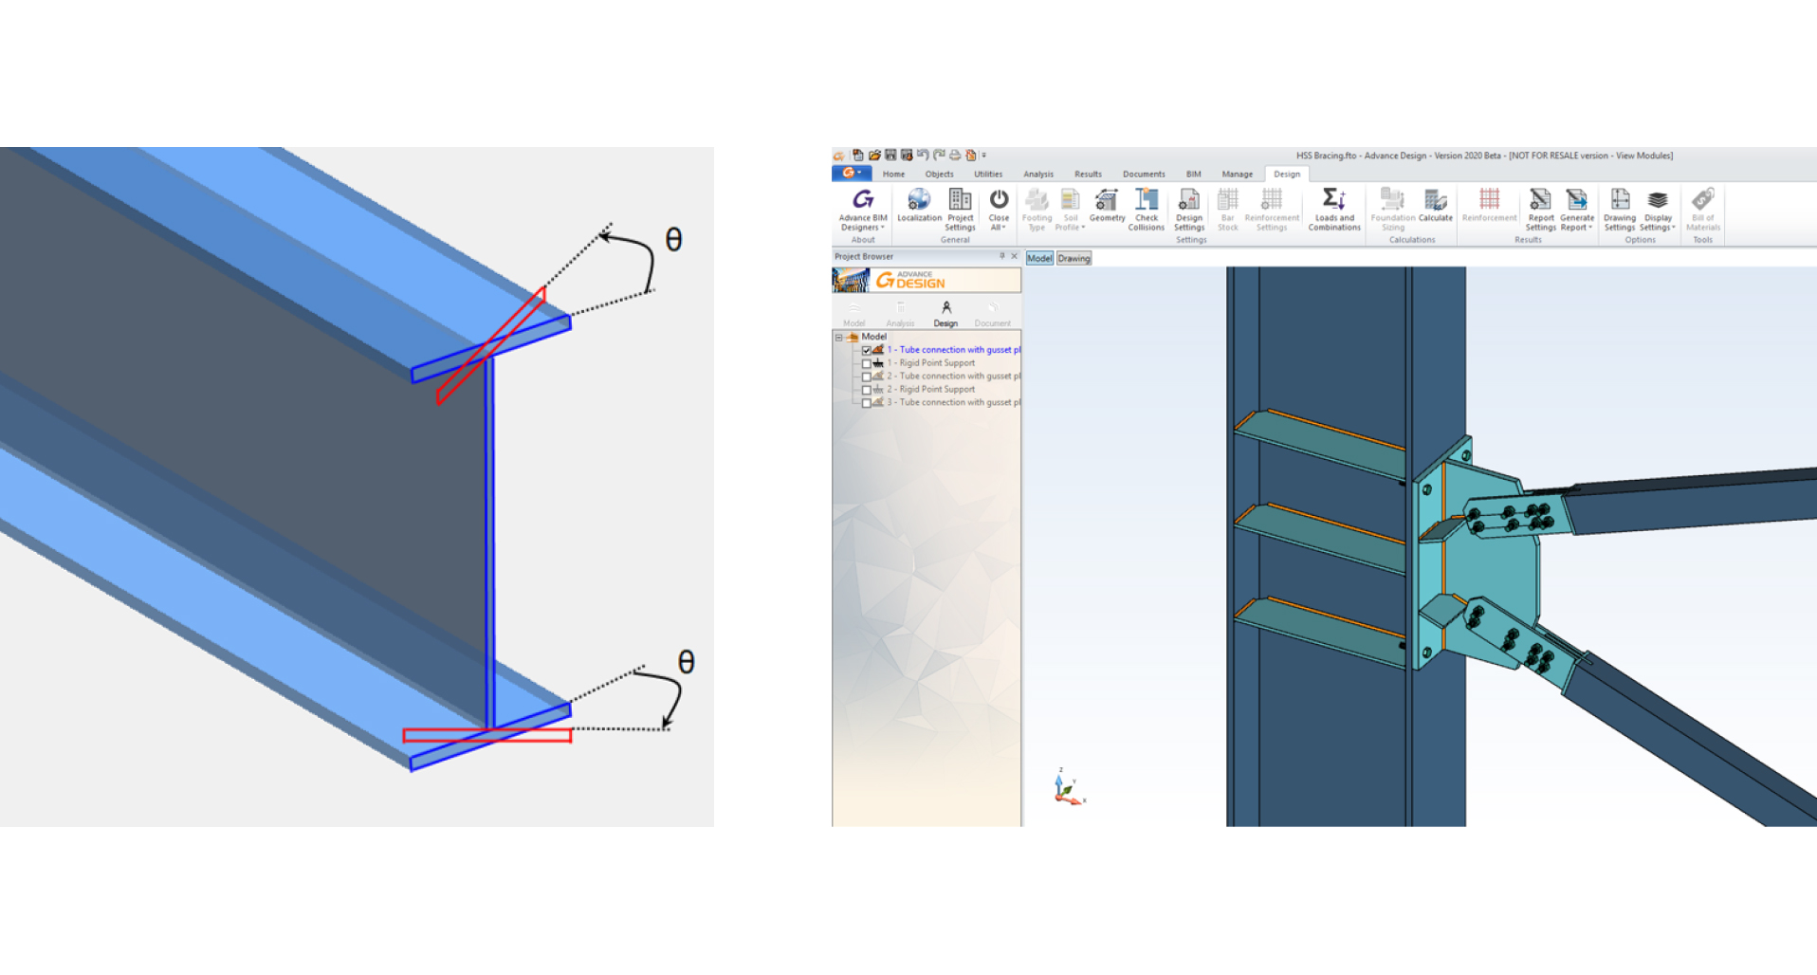Open Drawing Settings

pyautogui.click(x=1619, y=206)
